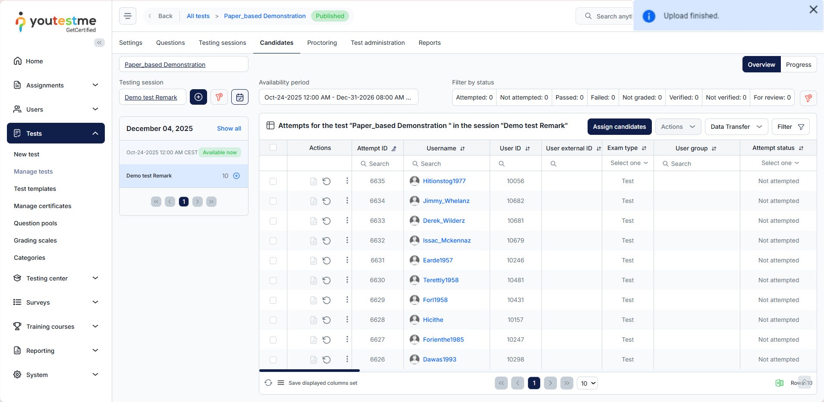Select all rows with header checkbox
The width and height of the screenshot is (824, 402).
point(273,148)
